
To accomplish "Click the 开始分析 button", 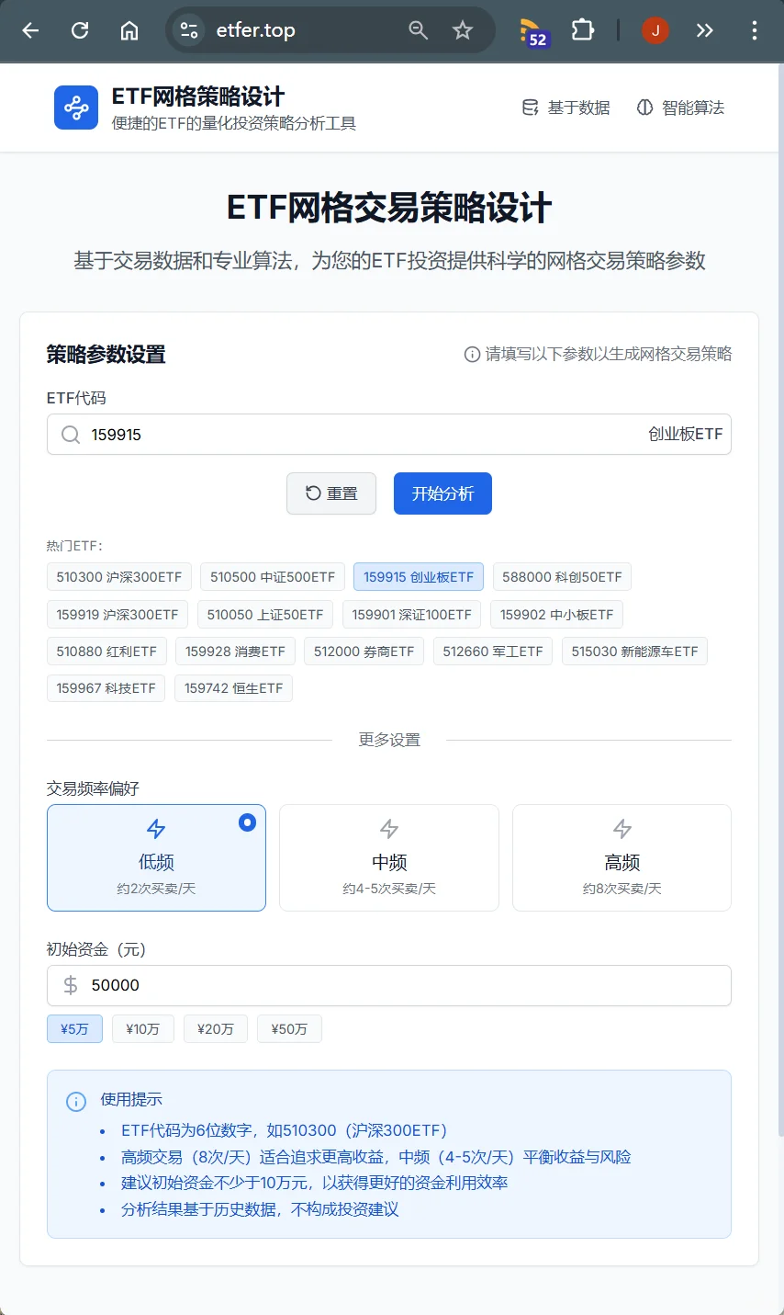I will point(442,493).
